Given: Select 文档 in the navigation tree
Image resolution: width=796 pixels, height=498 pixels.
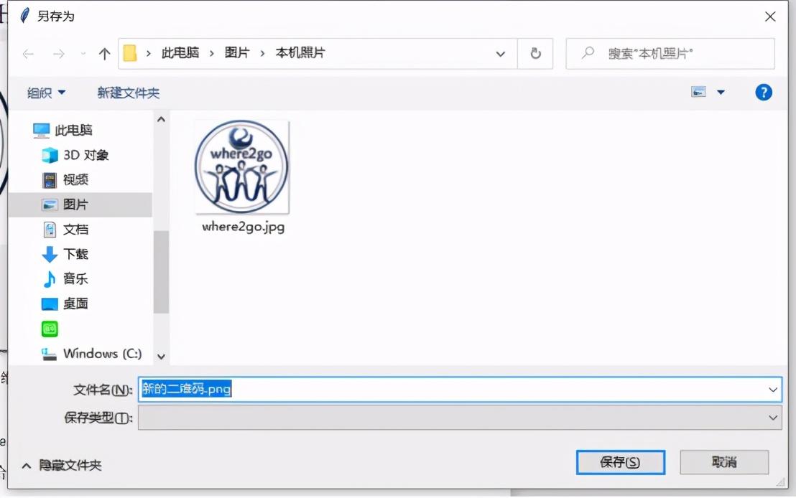Looking at the screenshot, I should (75, 230).
